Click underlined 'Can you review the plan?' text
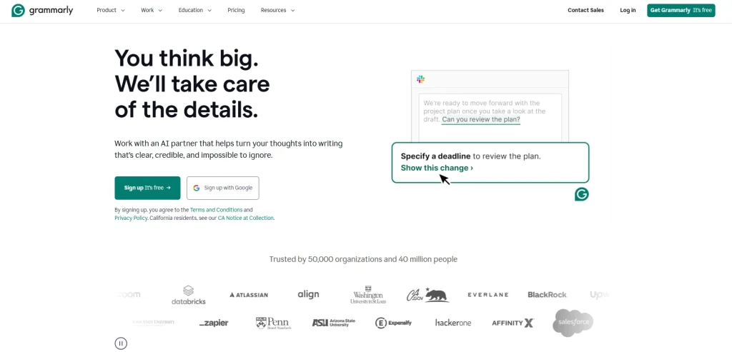This screenshot has height=352, width=732. (x=481, y=120)
